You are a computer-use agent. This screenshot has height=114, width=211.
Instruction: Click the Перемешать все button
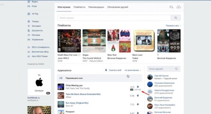pyautogui.click(x=99, y=78)
